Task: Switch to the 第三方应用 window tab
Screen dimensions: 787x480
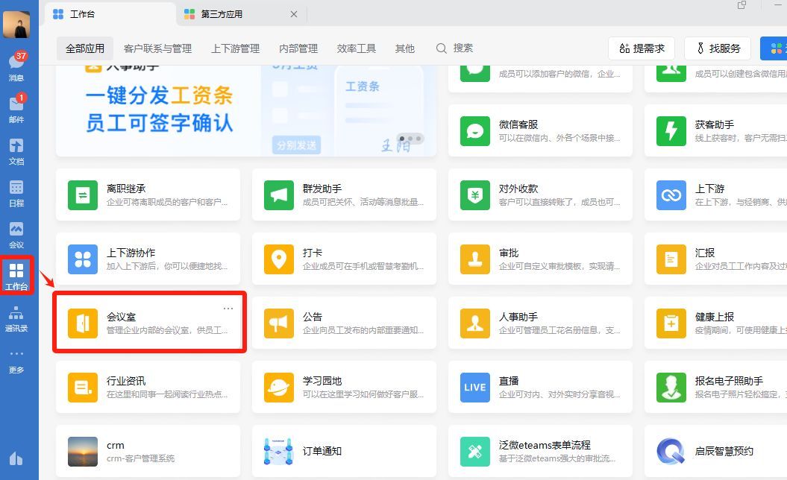Action: 222,14
